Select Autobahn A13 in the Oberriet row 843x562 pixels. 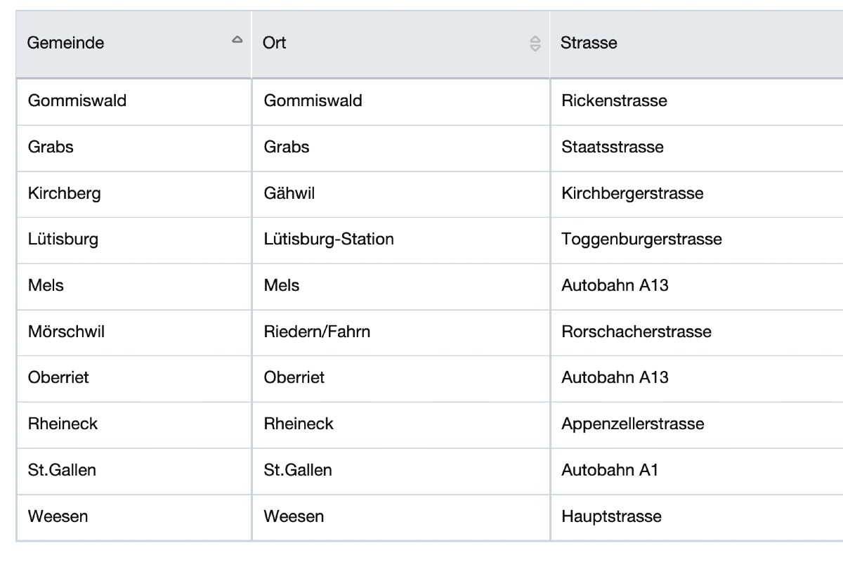coord(615,377)
